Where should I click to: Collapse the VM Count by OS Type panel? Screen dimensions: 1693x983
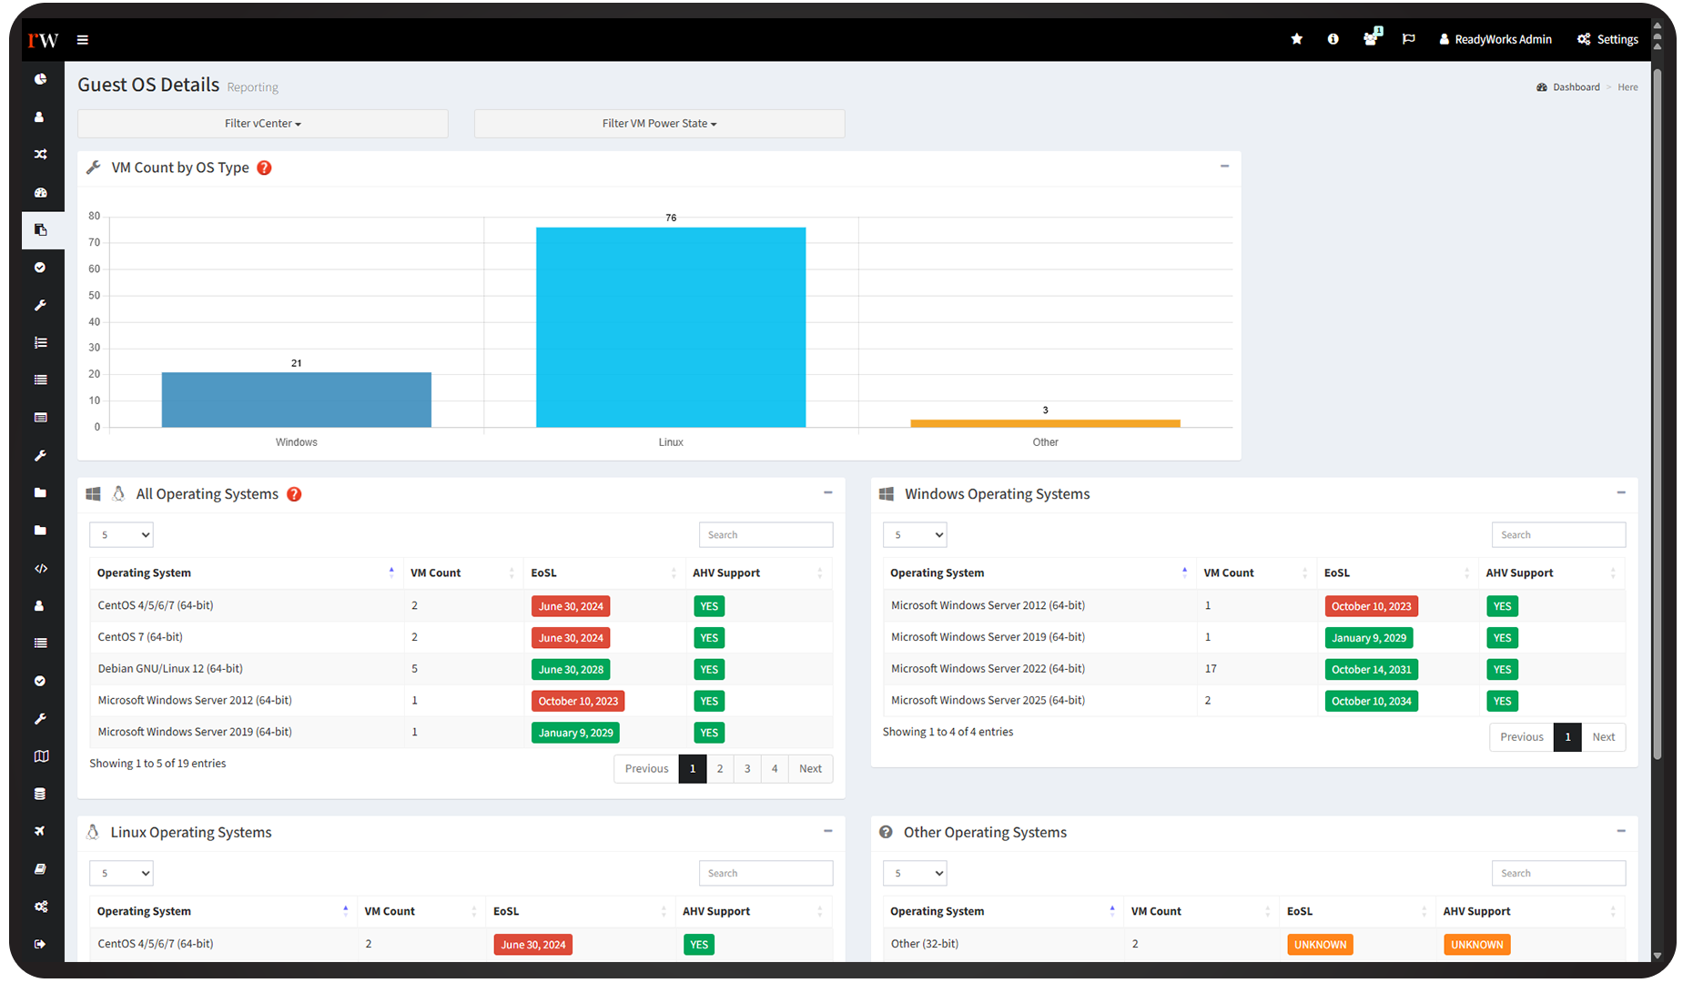tap(1224, 167)
